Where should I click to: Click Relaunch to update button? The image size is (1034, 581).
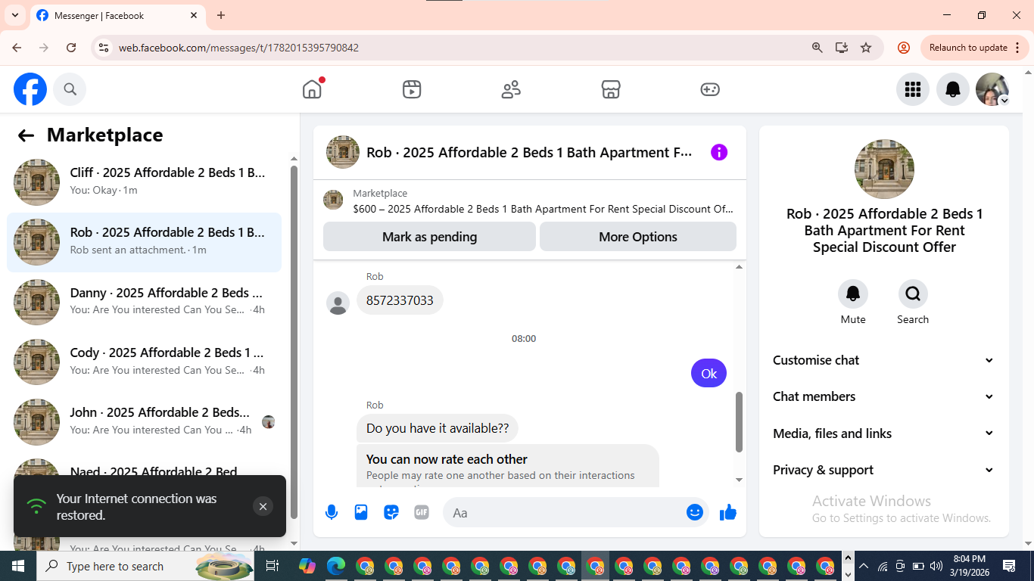click(975, 48)
